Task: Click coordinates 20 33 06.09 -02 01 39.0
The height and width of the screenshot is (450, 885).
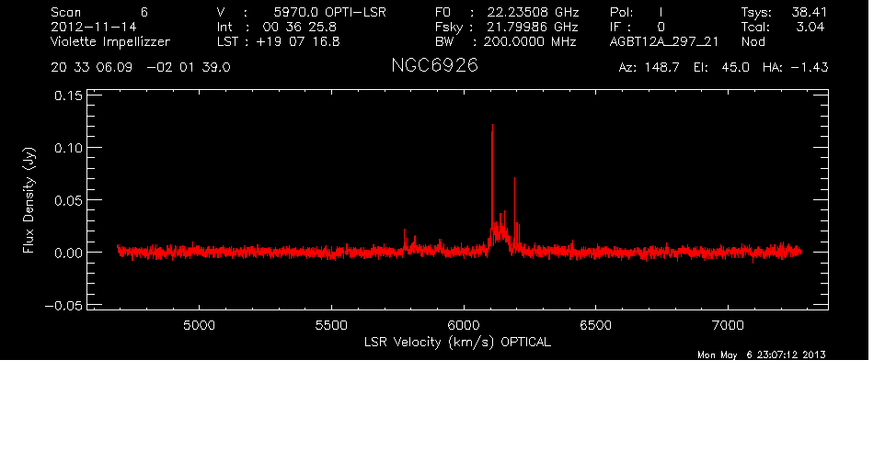Action: tap(141, 68)
